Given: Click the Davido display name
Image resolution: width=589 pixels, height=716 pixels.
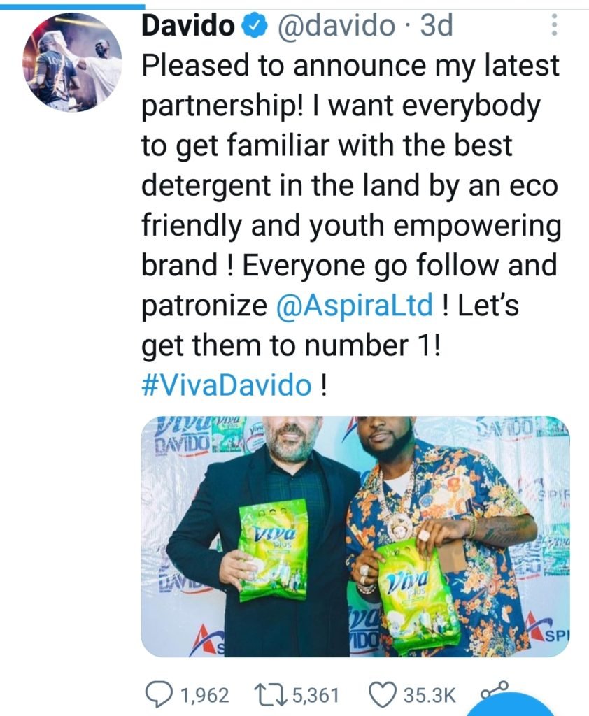Looking at the screenshot, I should 187,25.
